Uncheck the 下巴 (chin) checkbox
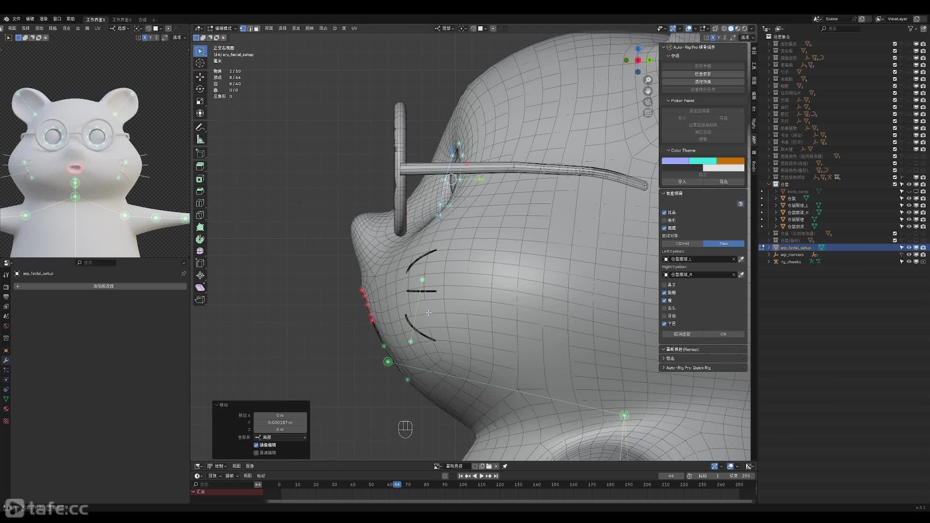 665,324
